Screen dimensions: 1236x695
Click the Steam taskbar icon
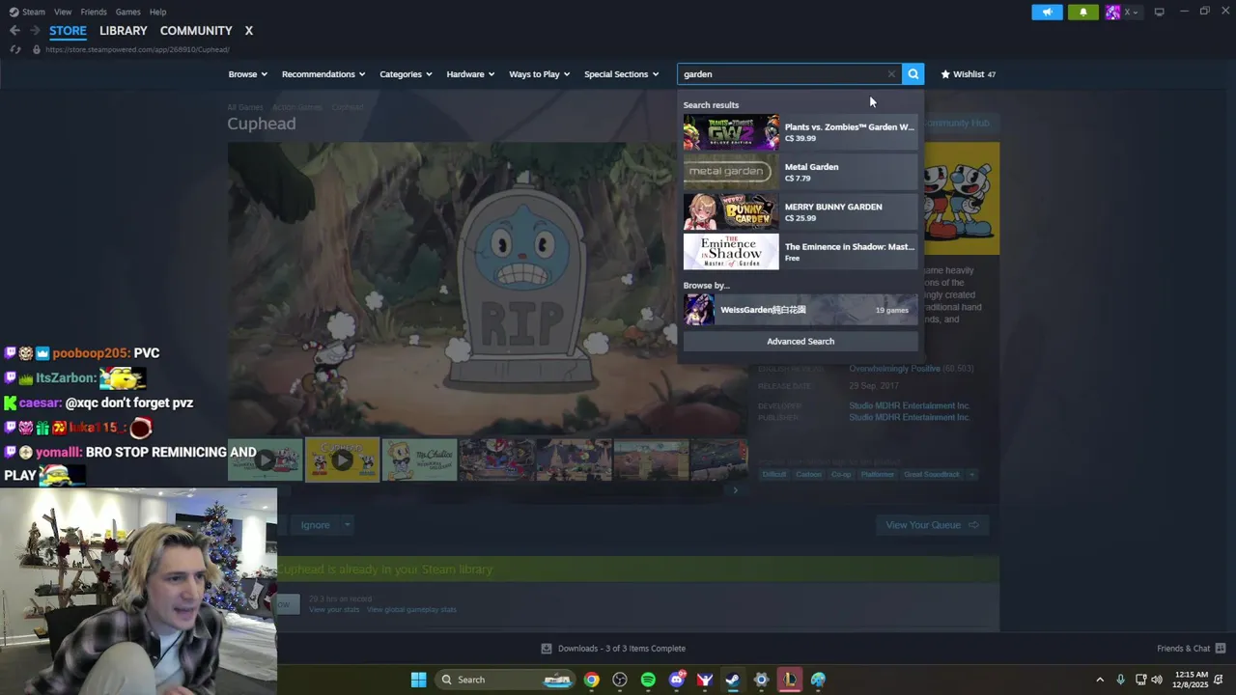pyautogui.click(x=733, y=680)
